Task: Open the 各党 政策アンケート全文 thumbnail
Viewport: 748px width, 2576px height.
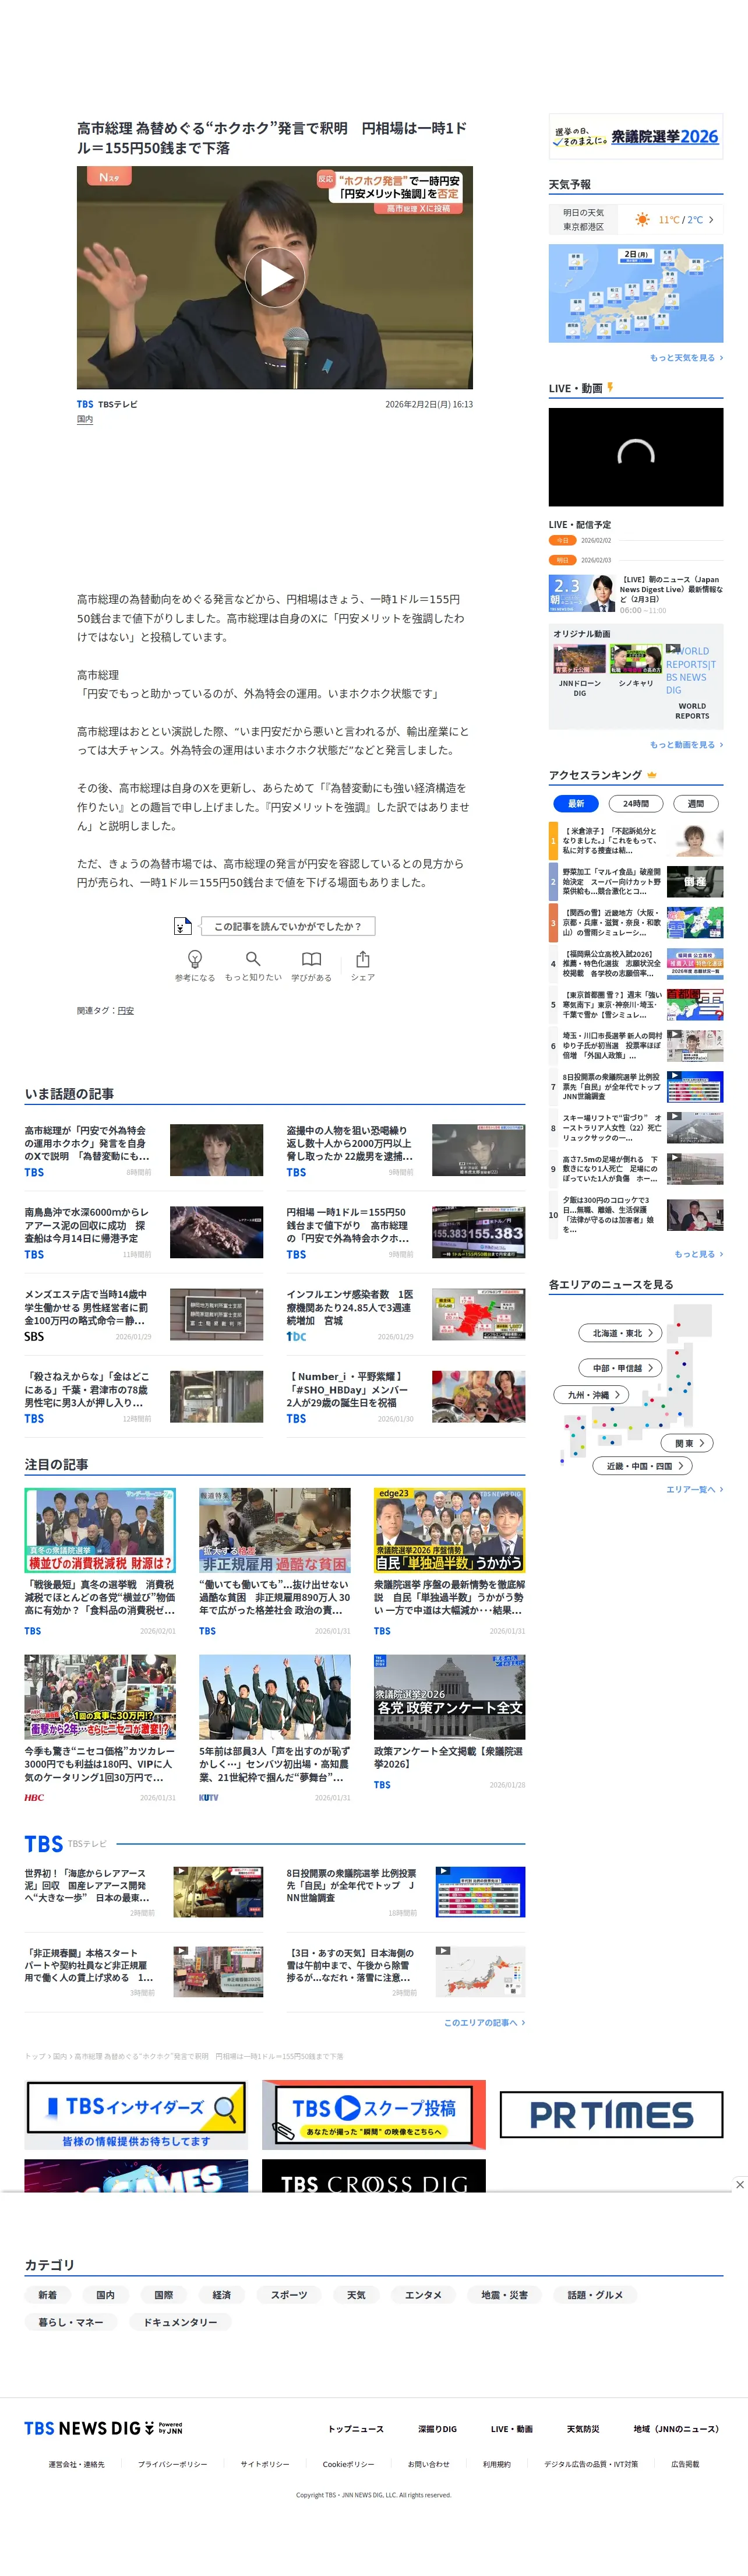Action: pyautogui.click(x=450, y=1697)
